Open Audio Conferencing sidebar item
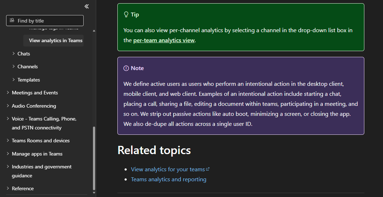383x197 pixels. tap(34, 106)
